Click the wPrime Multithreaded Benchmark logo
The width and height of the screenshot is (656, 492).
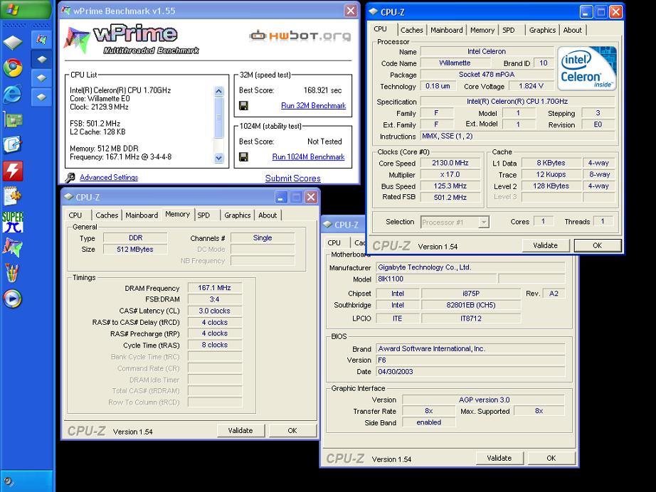(132, 40)
